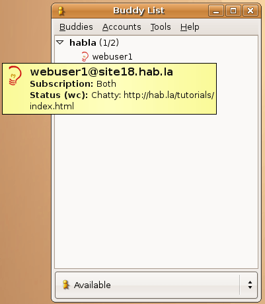Open the Help menu
265x304 pixels.
click(x=190, y=27)
